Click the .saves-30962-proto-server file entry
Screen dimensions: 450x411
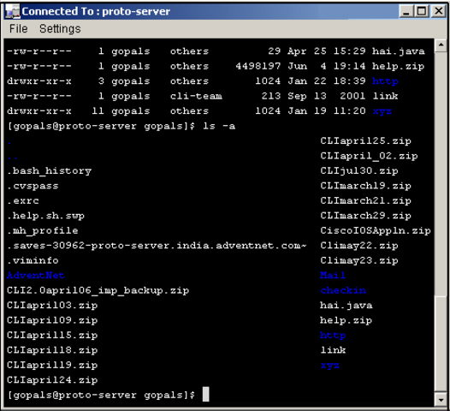click(x=157, y=246)
